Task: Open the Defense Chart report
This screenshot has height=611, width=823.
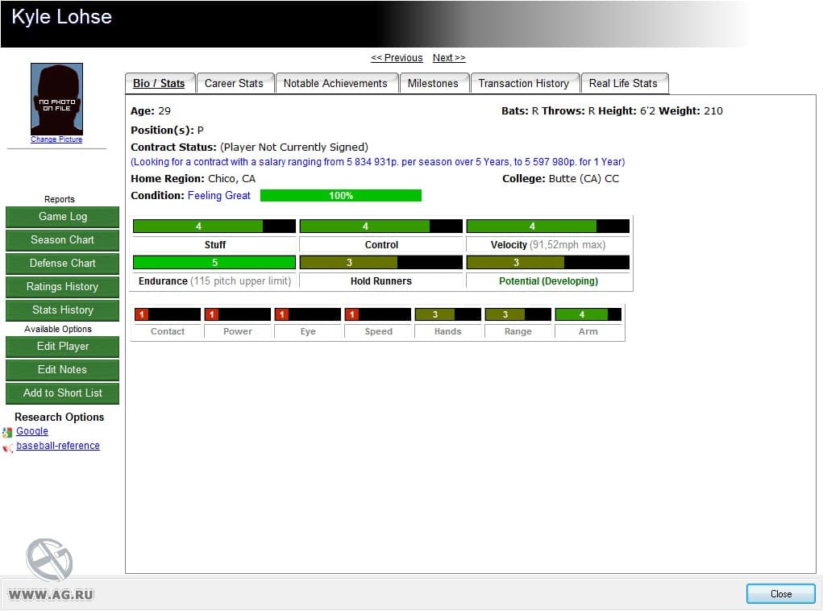Action: point(62,263)
